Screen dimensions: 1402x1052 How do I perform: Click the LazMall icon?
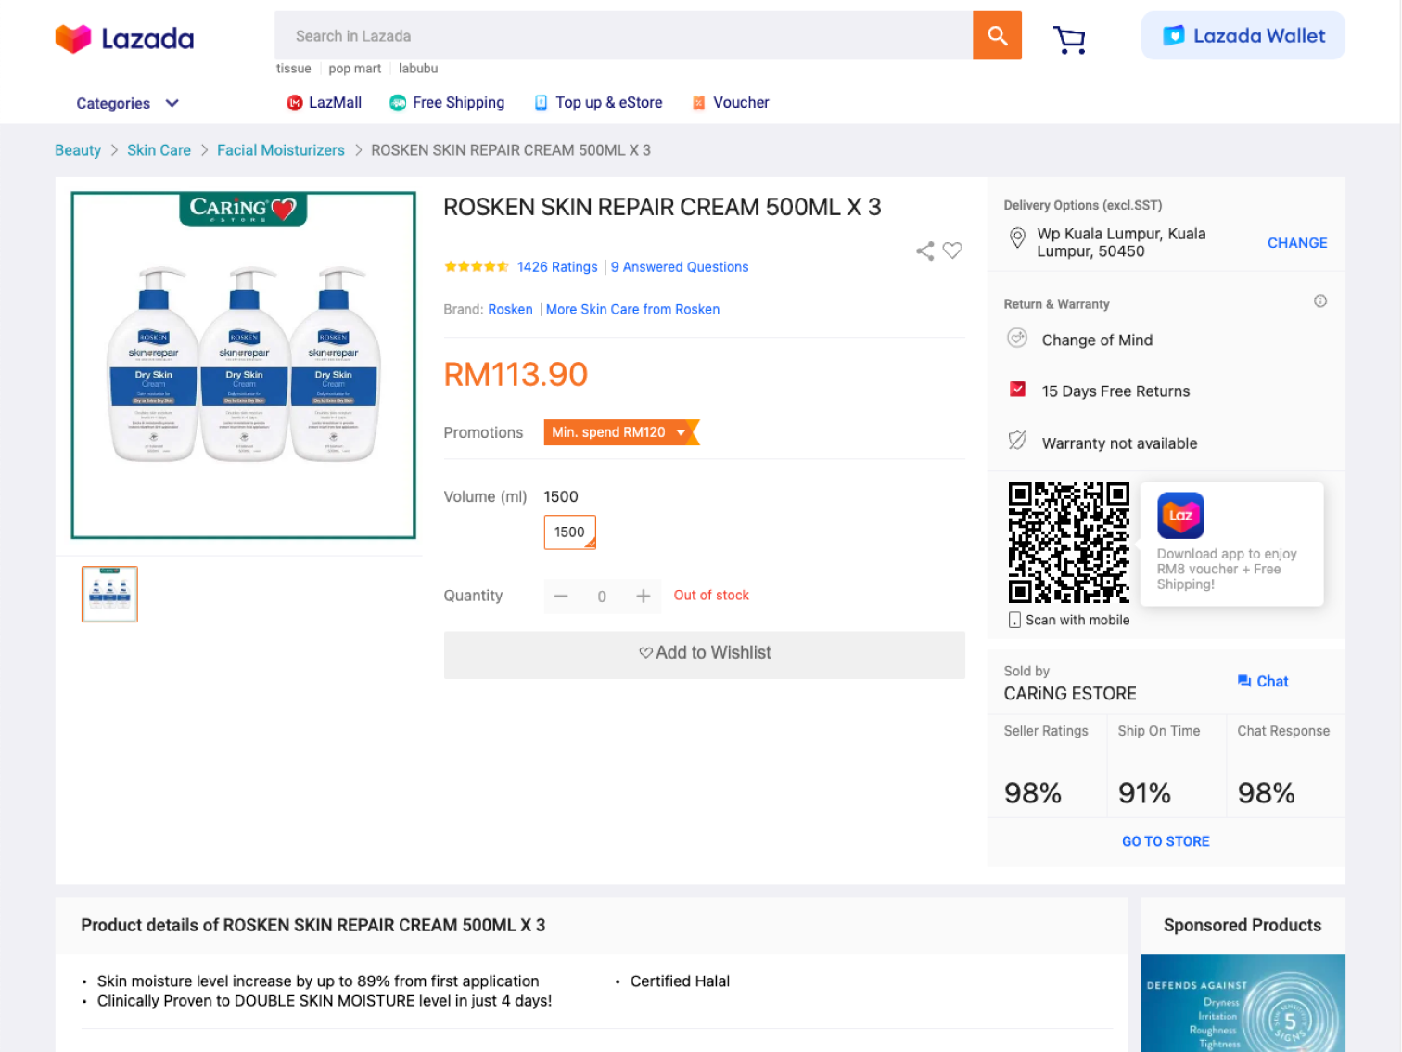point(295,102)
